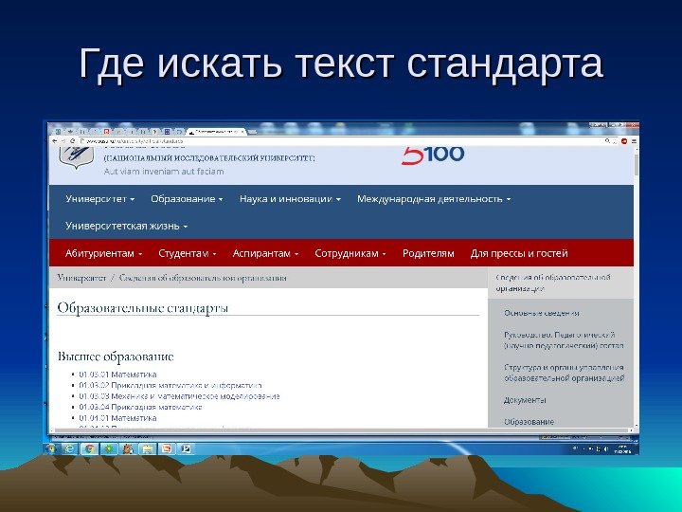Reload the page with the refresh icon
The image size is (682, 512).
(x=73, y=141)
